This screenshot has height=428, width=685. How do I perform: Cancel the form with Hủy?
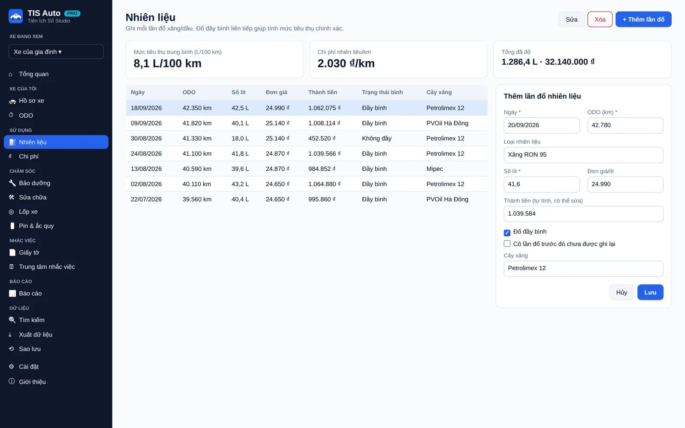tap(622, 292)
